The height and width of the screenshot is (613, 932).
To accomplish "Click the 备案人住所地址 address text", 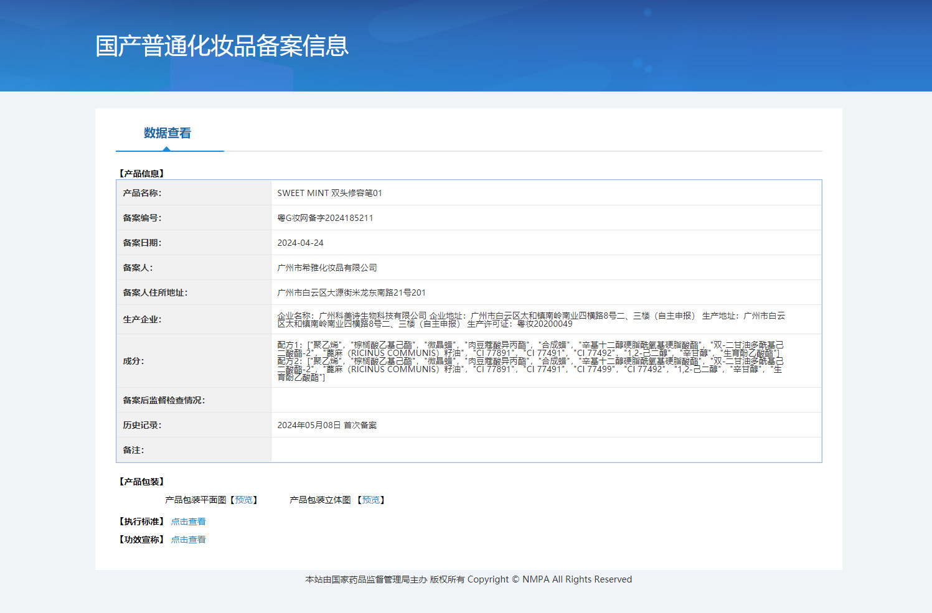I will (351, 292).
